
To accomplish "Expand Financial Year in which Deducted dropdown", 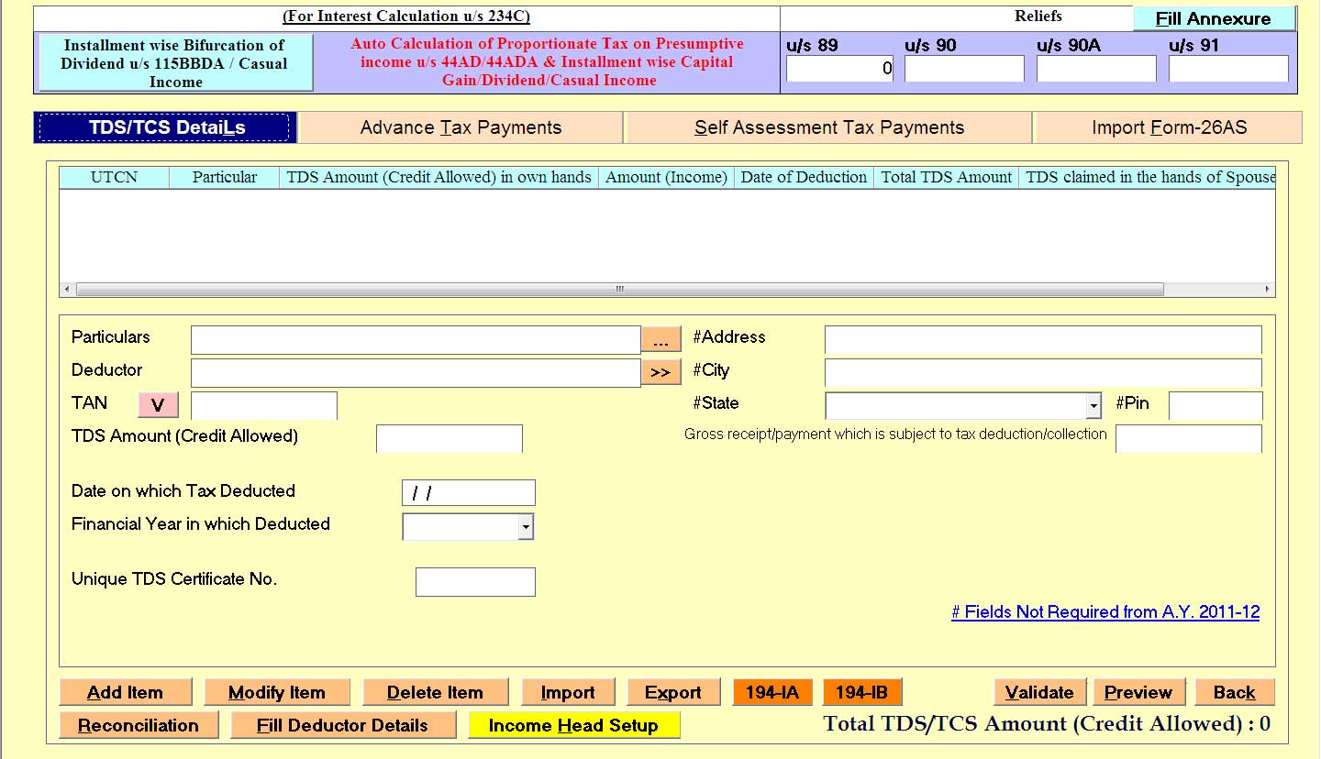I will [x=526, y=527].
